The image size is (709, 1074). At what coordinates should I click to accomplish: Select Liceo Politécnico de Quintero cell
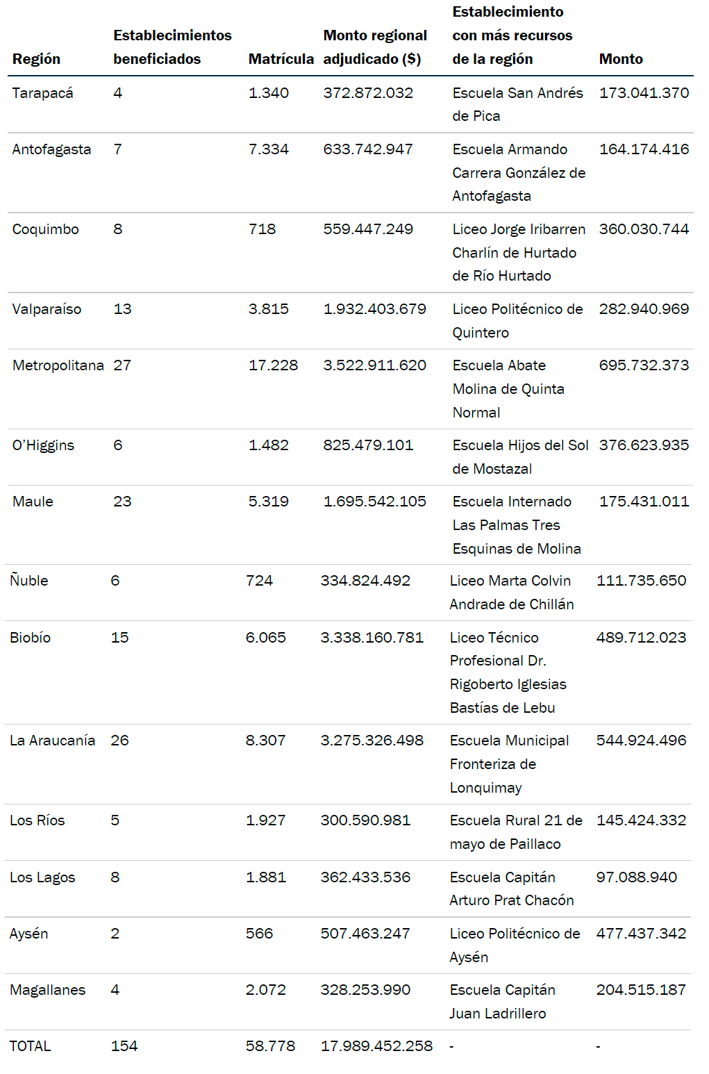[517, 320]
